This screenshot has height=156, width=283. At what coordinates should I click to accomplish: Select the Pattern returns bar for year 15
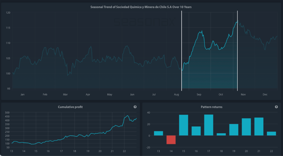point(184,125)
